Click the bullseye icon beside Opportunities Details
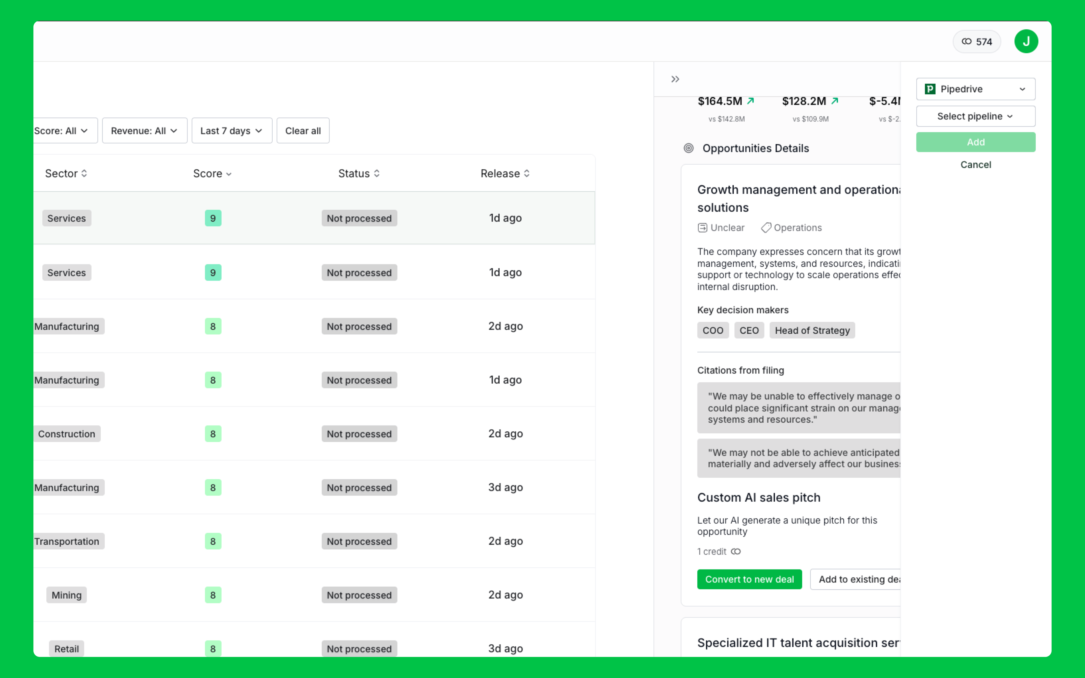This screenshot has height=678, width=1085. [x=688, y=148]
